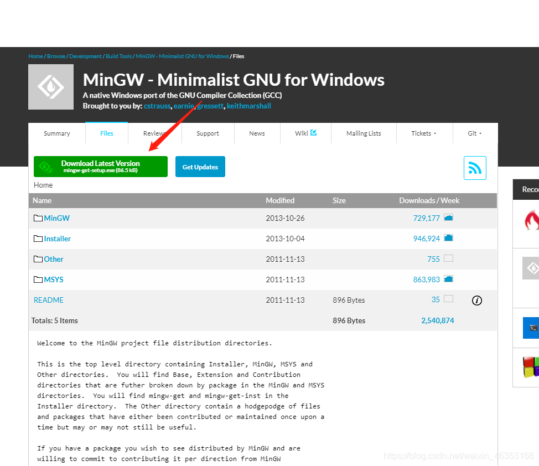Open the red flame recommended project icon
The width and height of the screenshot is (539, 466).
[x=531, y=220]
